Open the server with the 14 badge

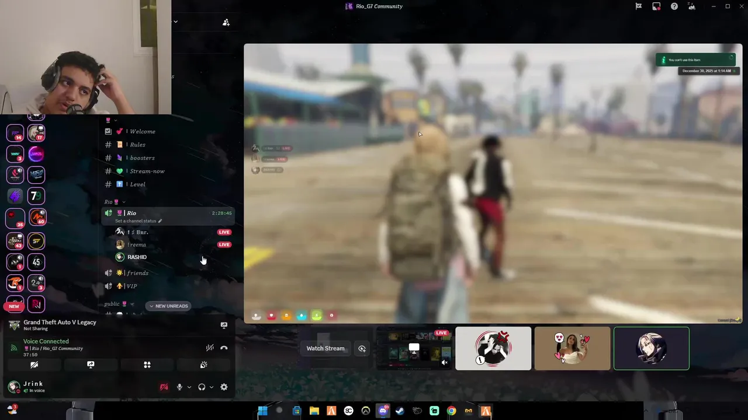click(15, 133)
